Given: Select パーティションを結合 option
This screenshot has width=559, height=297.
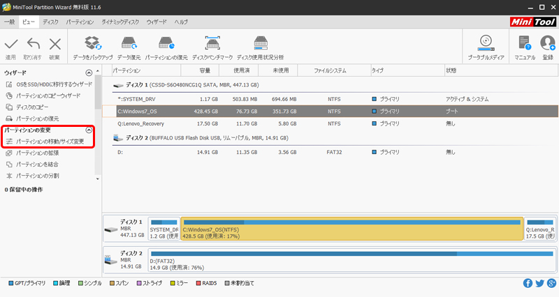Looking at the screenshot, I should click(32, 165).
